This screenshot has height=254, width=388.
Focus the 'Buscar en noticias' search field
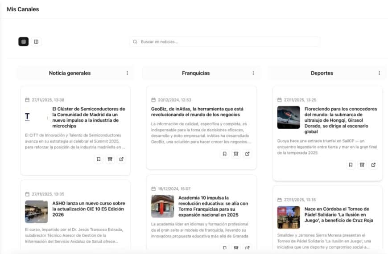point(225,42)
